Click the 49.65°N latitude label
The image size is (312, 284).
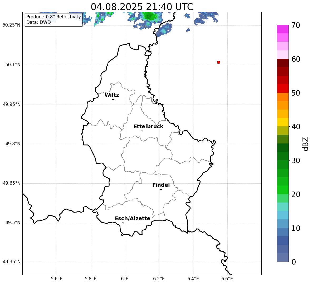point(12,183)
